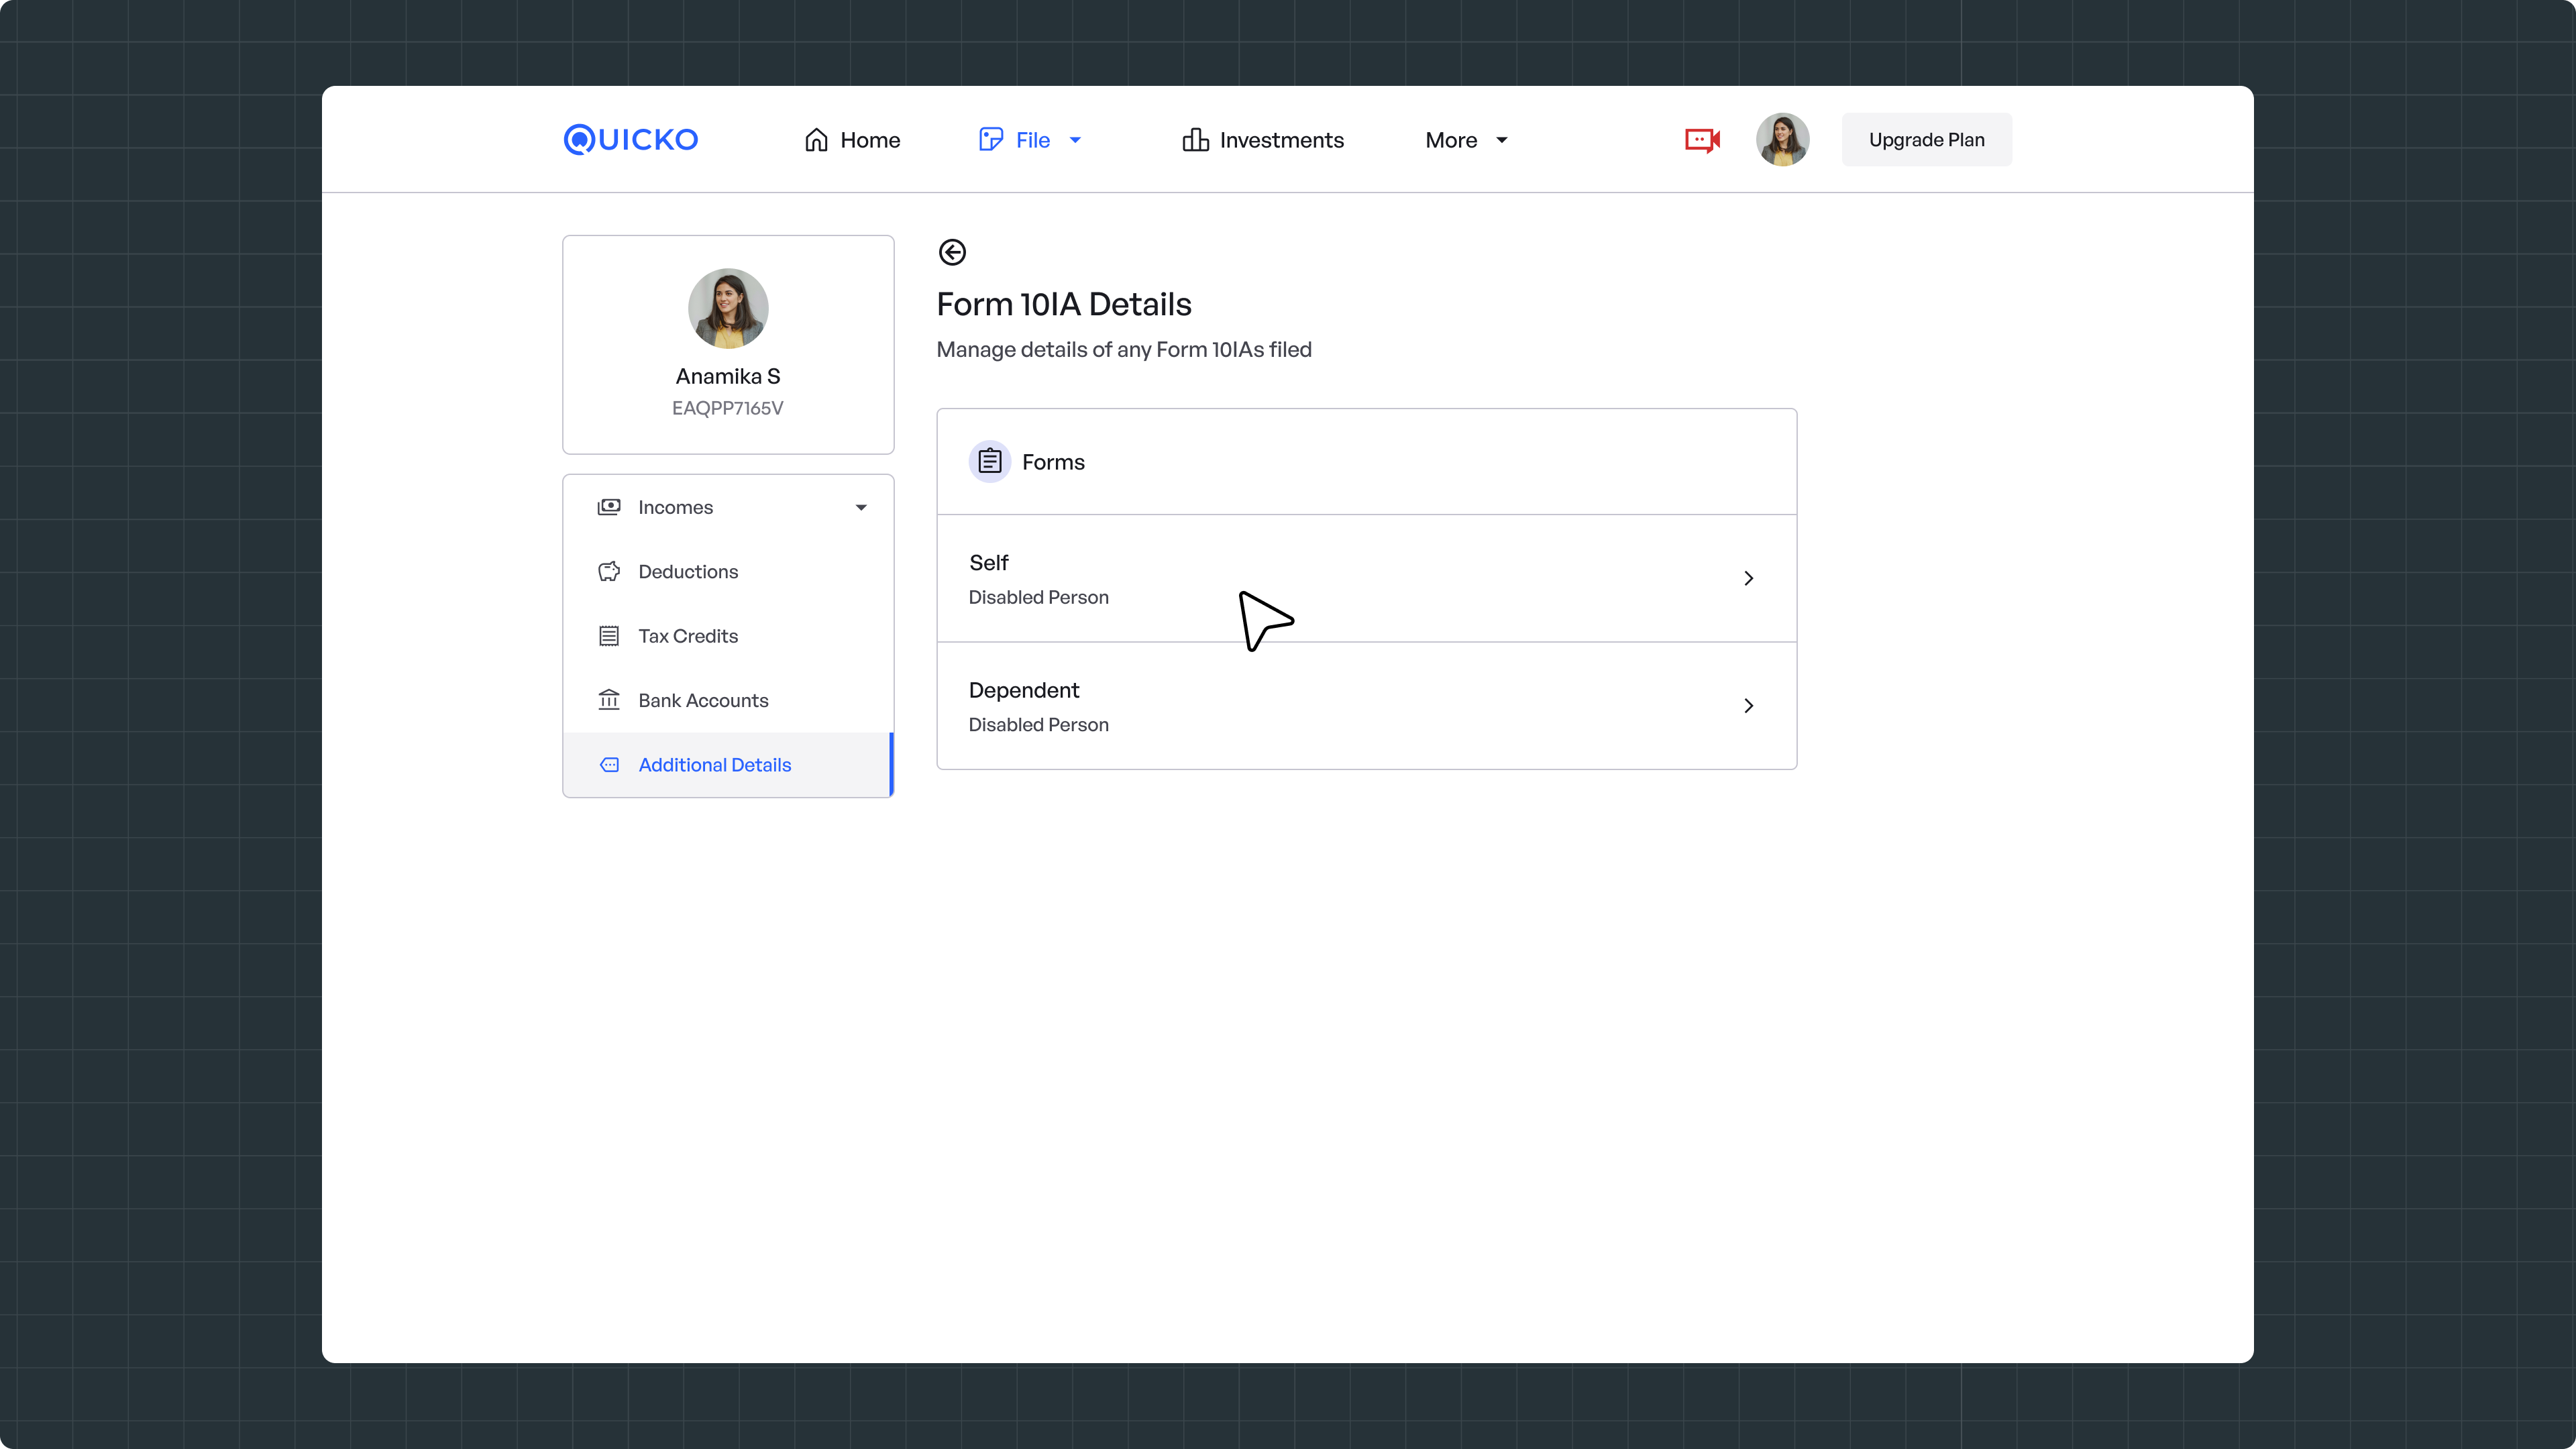Image resolution: width=2576 pixels, height=1449 pixels.
Task: Click the Tax Credits list icon
Action: point(609,636)
